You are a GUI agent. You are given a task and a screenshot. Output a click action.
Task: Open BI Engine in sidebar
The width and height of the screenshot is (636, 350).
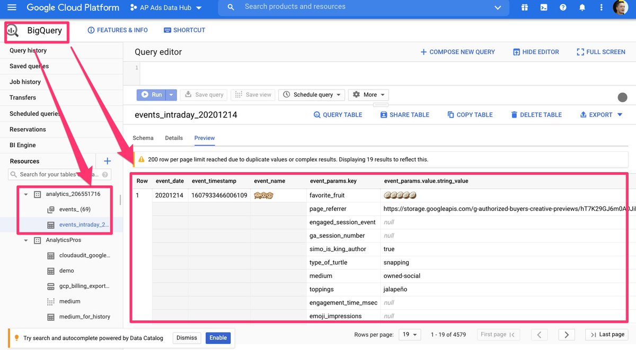(x=23, y=146)
